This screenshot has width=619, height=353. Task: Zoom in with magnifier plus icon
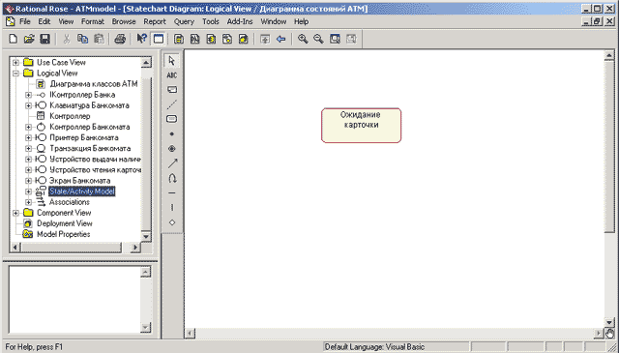point(303,39)
